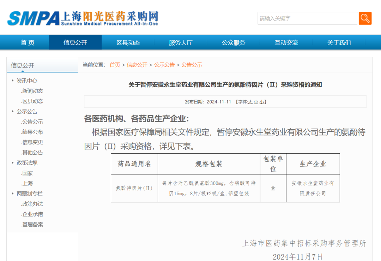Click the date 2024年11月7日
This screenshot has height=261, width=381.
click(298, 257)
